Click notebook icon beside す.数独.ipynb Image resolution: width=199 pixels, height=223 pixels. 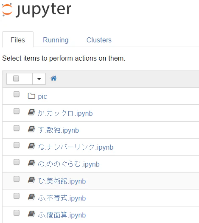pos(31,129)
